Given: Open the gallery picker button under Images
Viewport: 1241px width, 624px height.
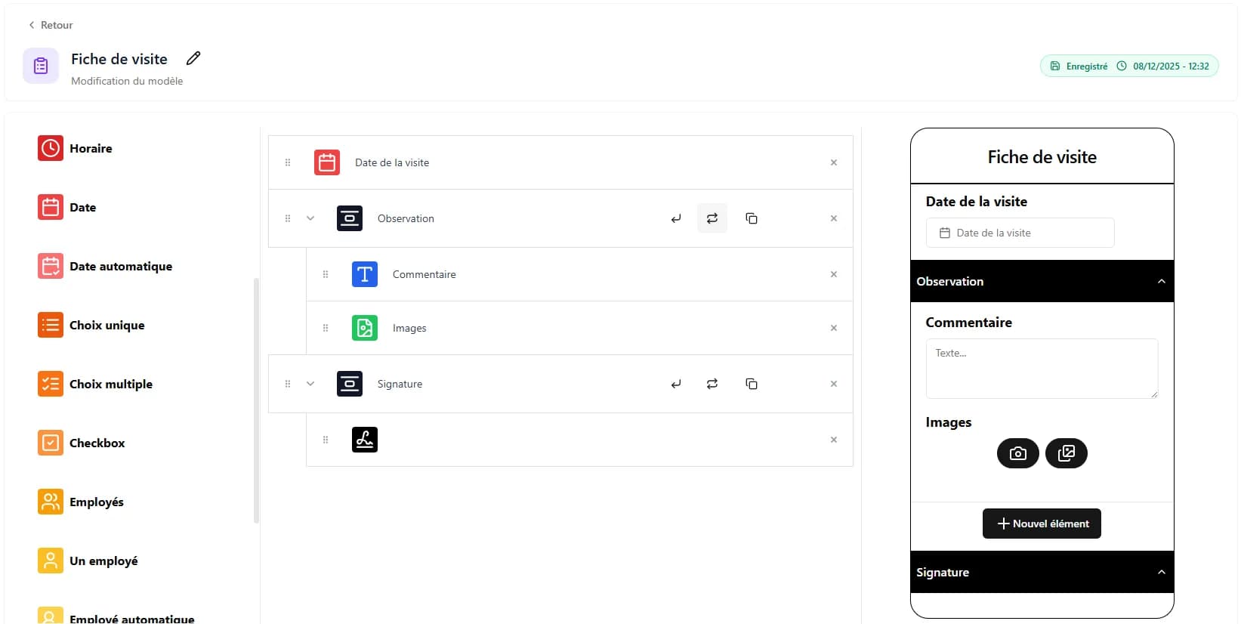Looking at the screenshot, I should pyautogui.click(x=1066, y=453).
